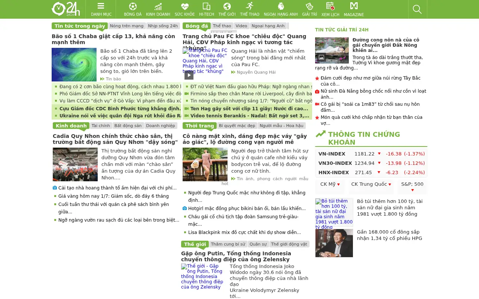Click the HNX-INDEX value 271.45
The width and height of the screenshot is (479, 299).
click(x=363, y=172)
